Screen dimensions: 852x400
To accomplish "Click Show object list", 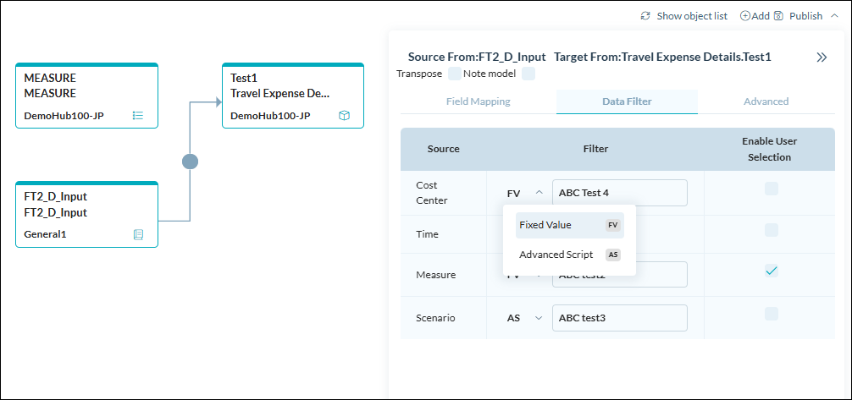I will click(692, 16).
